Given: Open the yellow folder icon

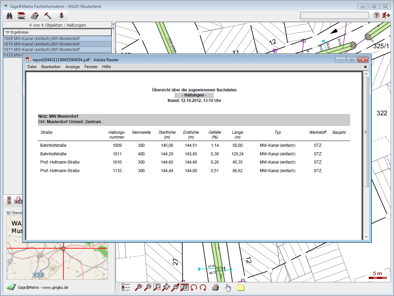Looking at the screenshot, I should [241, 287].
